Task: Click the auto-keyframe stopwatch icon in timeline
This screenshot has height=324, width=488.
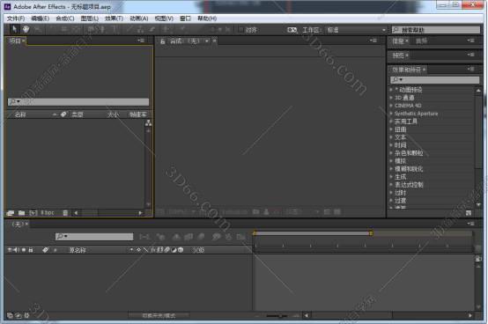Action: [x=229, y=237]
